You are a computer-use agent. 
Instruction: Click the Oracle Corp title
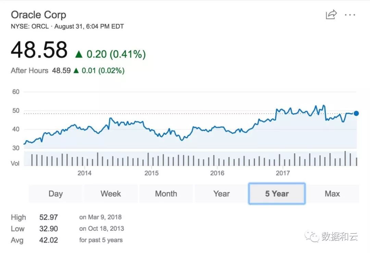38,15
